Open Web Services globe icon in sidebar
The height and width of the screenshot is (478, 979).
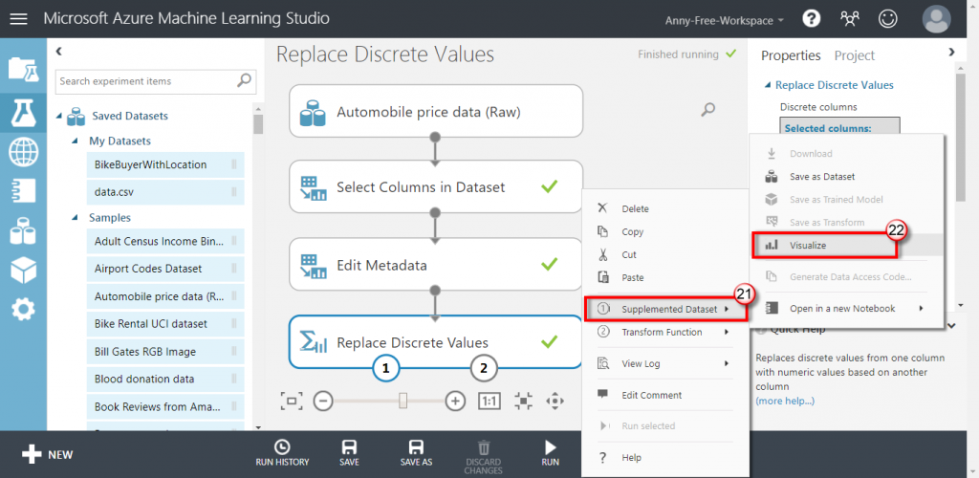point(22,153)
